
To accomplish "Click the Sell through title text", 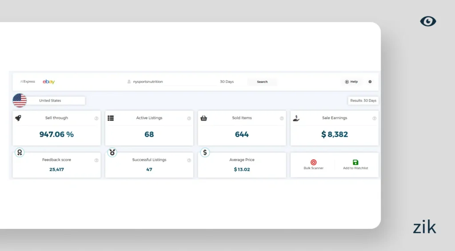I will (x=56, y=118).
